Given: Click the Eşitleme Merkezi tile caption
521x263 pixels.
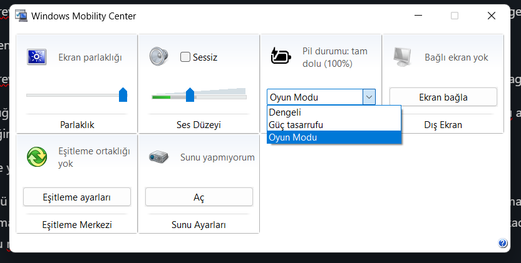Looking at the screenshot, I should (x=77, y=224).
